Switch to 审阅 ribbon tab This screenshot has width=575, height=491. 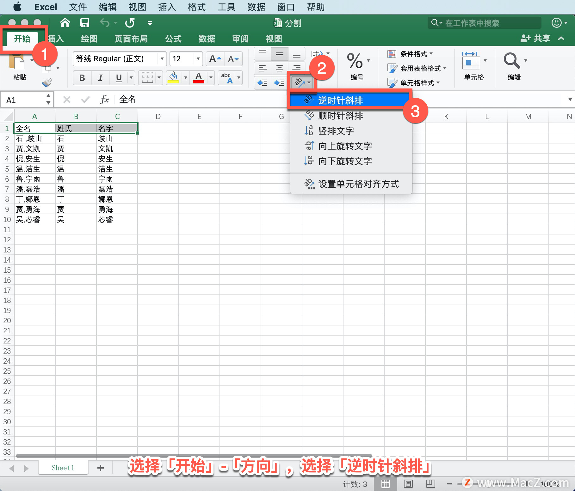click(x=240, y=39)
